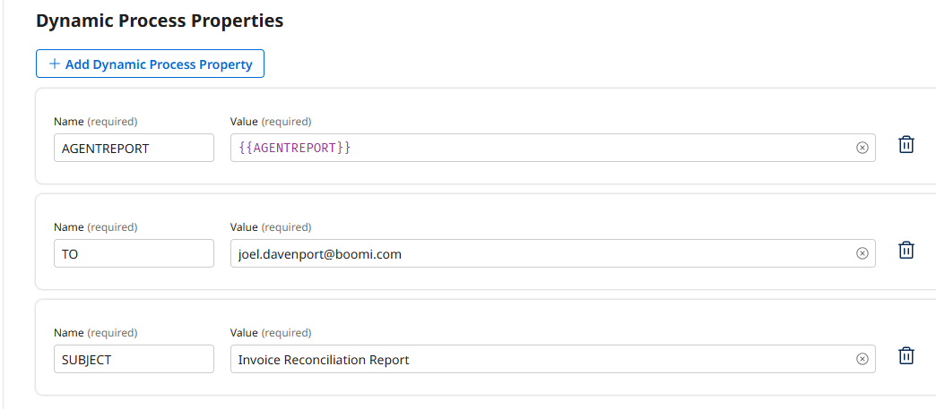The width and height of the screenshot is (936, 409).
Task: Clear the Invoice Reconciliation Report value
Action: point(862,359)
